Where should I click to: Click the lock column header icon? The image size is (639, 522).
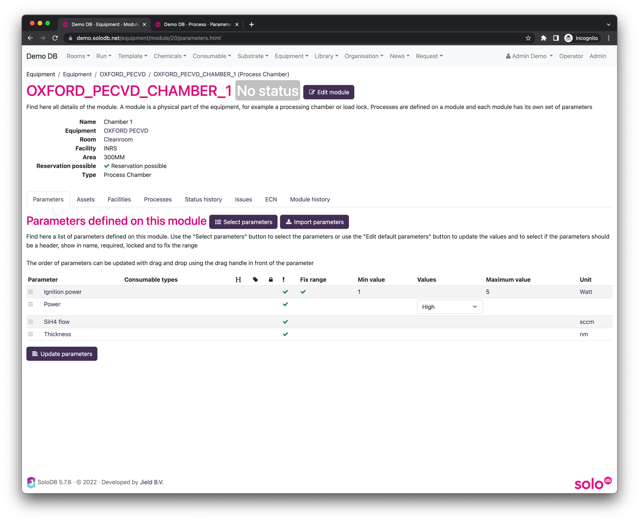(271, 279)
